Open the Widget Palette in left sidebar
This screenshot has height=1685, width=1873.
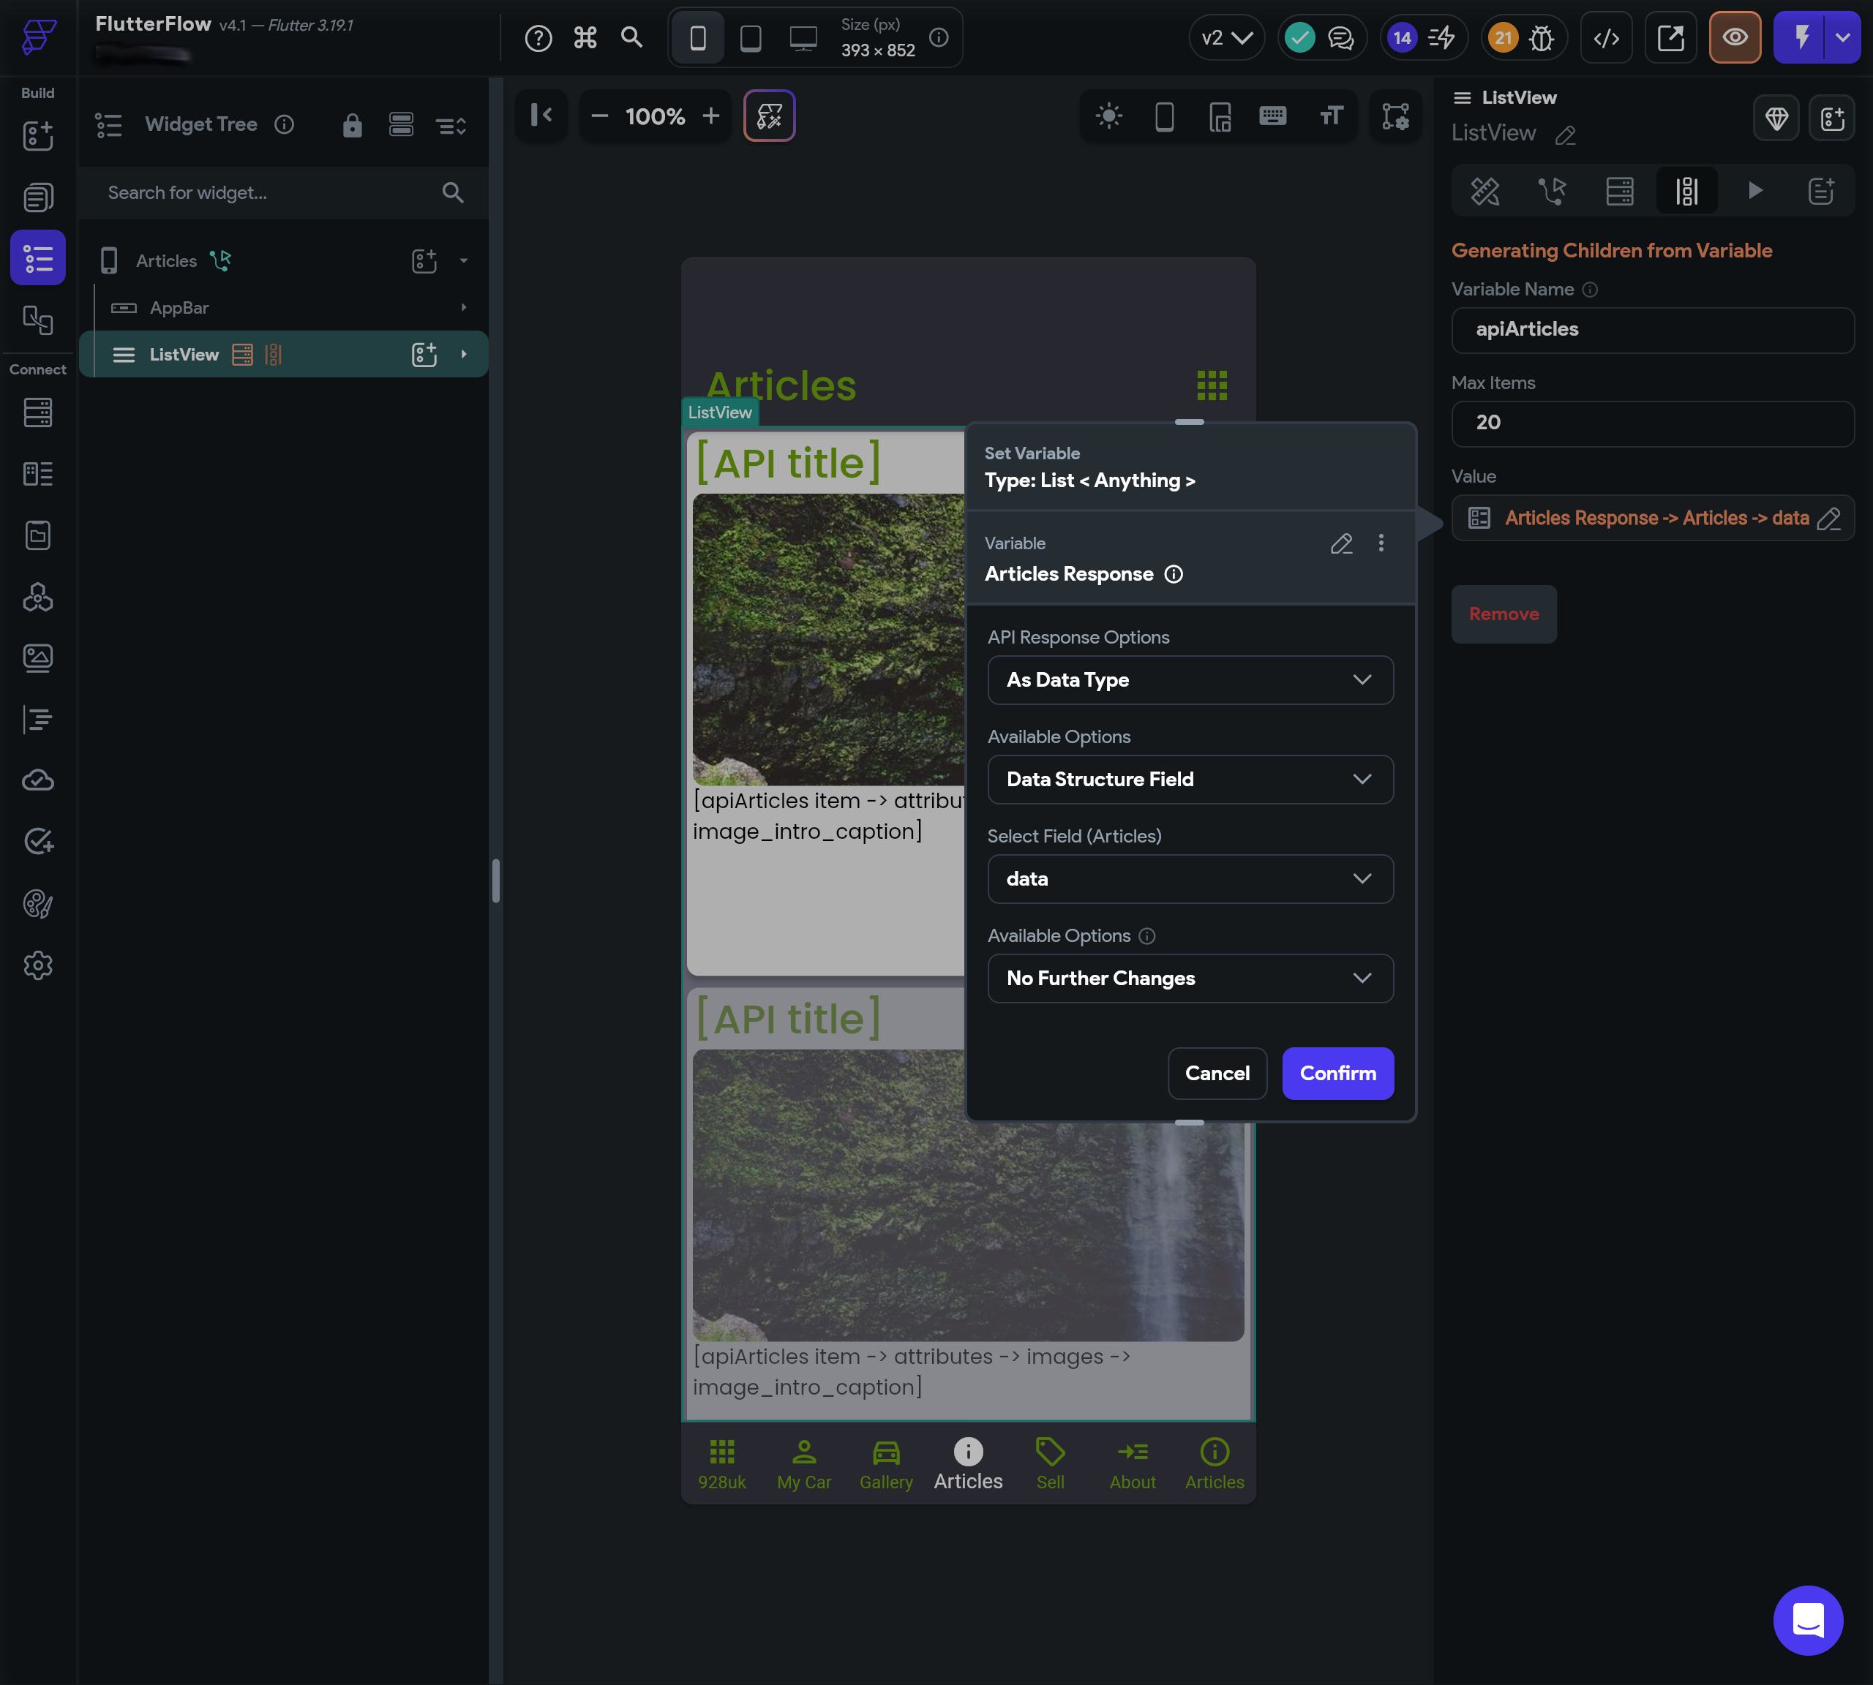37,136
